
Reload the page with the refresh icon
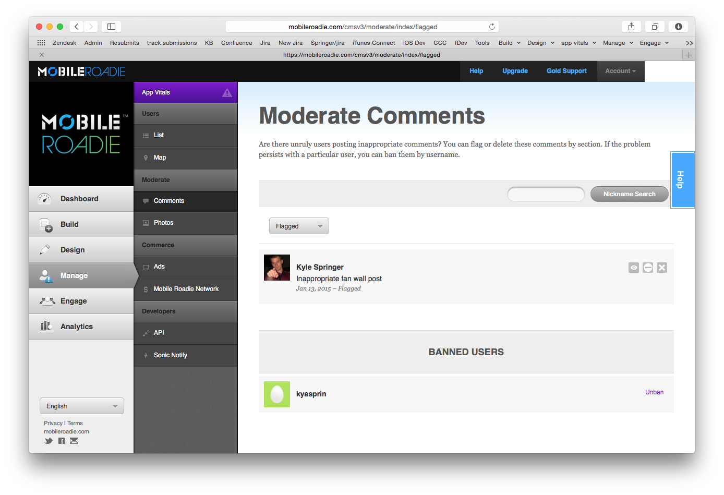click(492, 27)
